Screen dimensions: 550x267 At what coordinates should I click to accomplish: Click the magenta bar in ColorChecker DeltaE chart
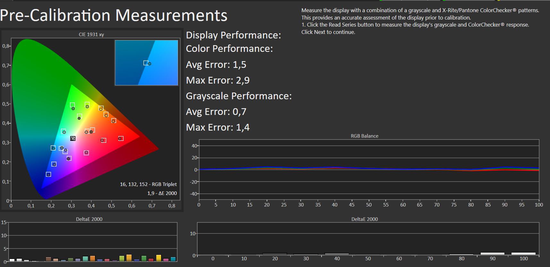coord(166,260)
